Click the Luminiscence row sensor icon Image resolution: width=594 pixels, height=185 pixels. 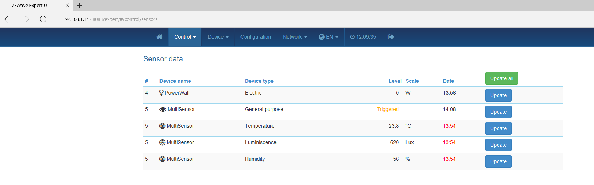[x=162, y=142]
